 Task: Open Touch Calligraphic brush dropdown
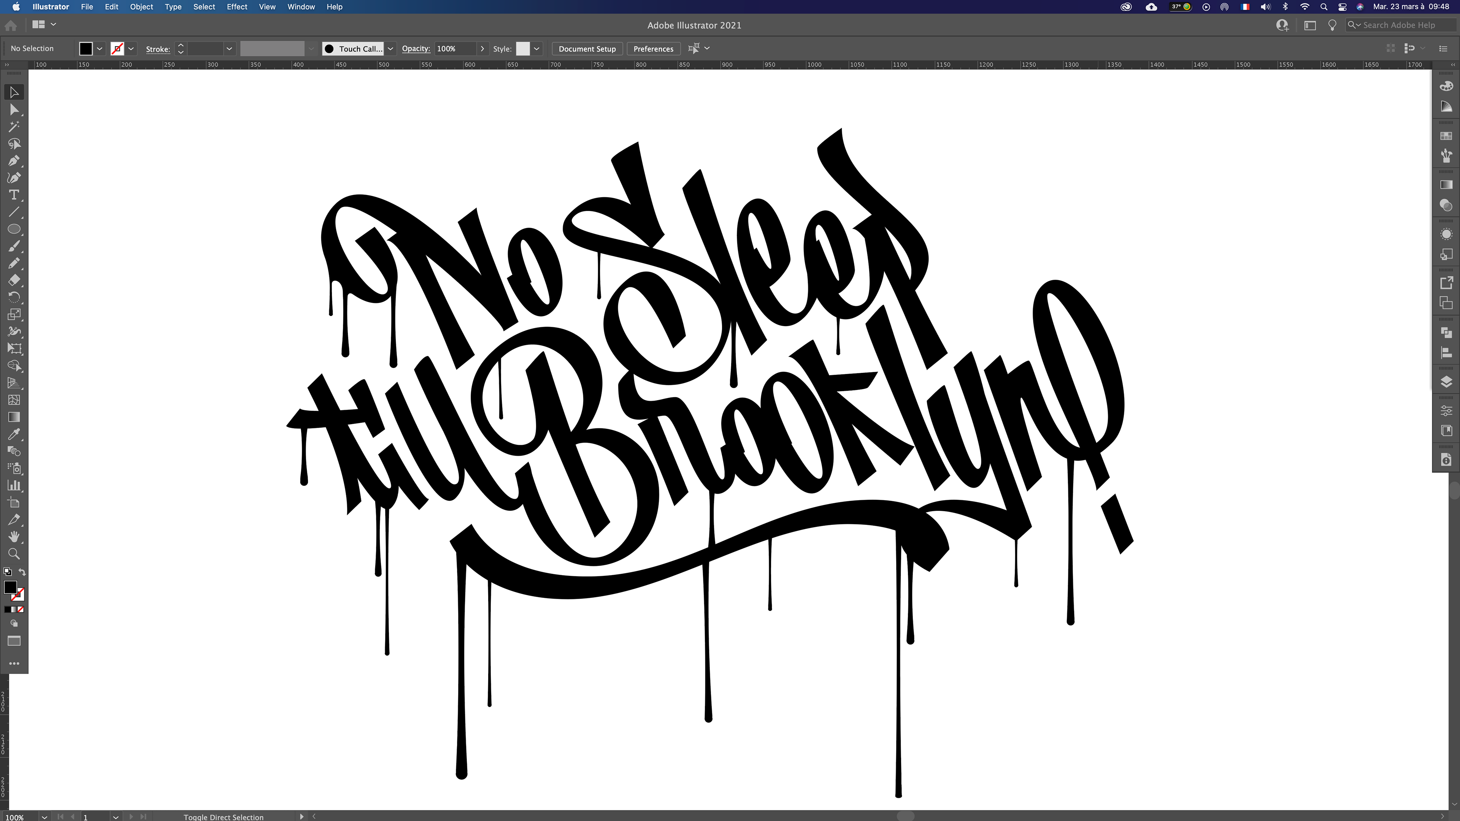390,49
